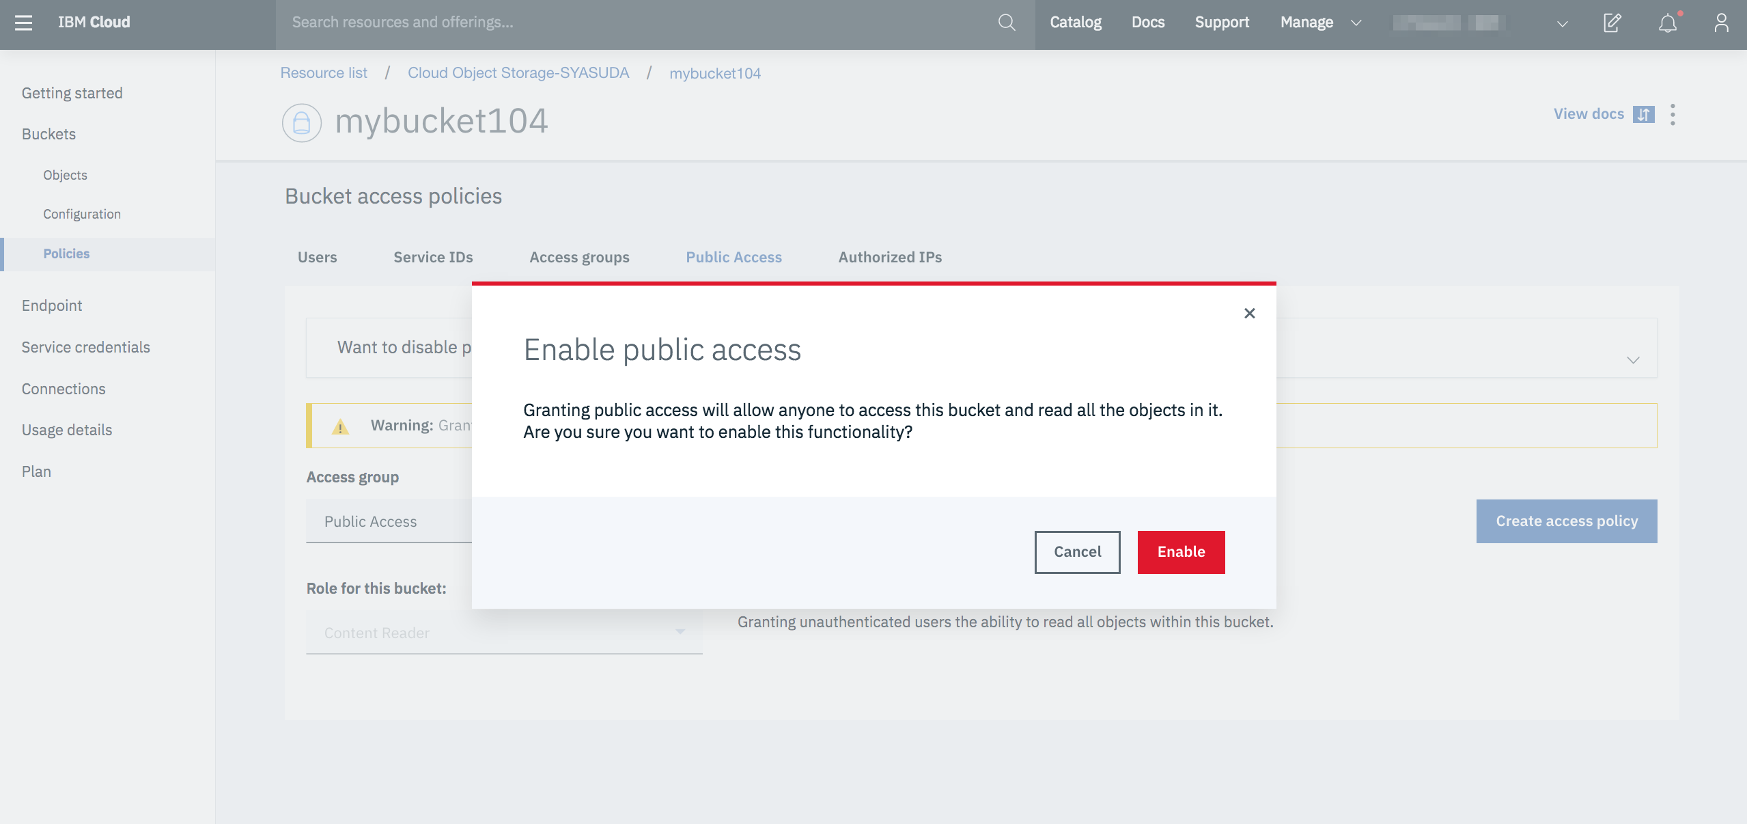Open Service credentials in sidebar
Screen dimensions: 1747x824
coord(86,347)
